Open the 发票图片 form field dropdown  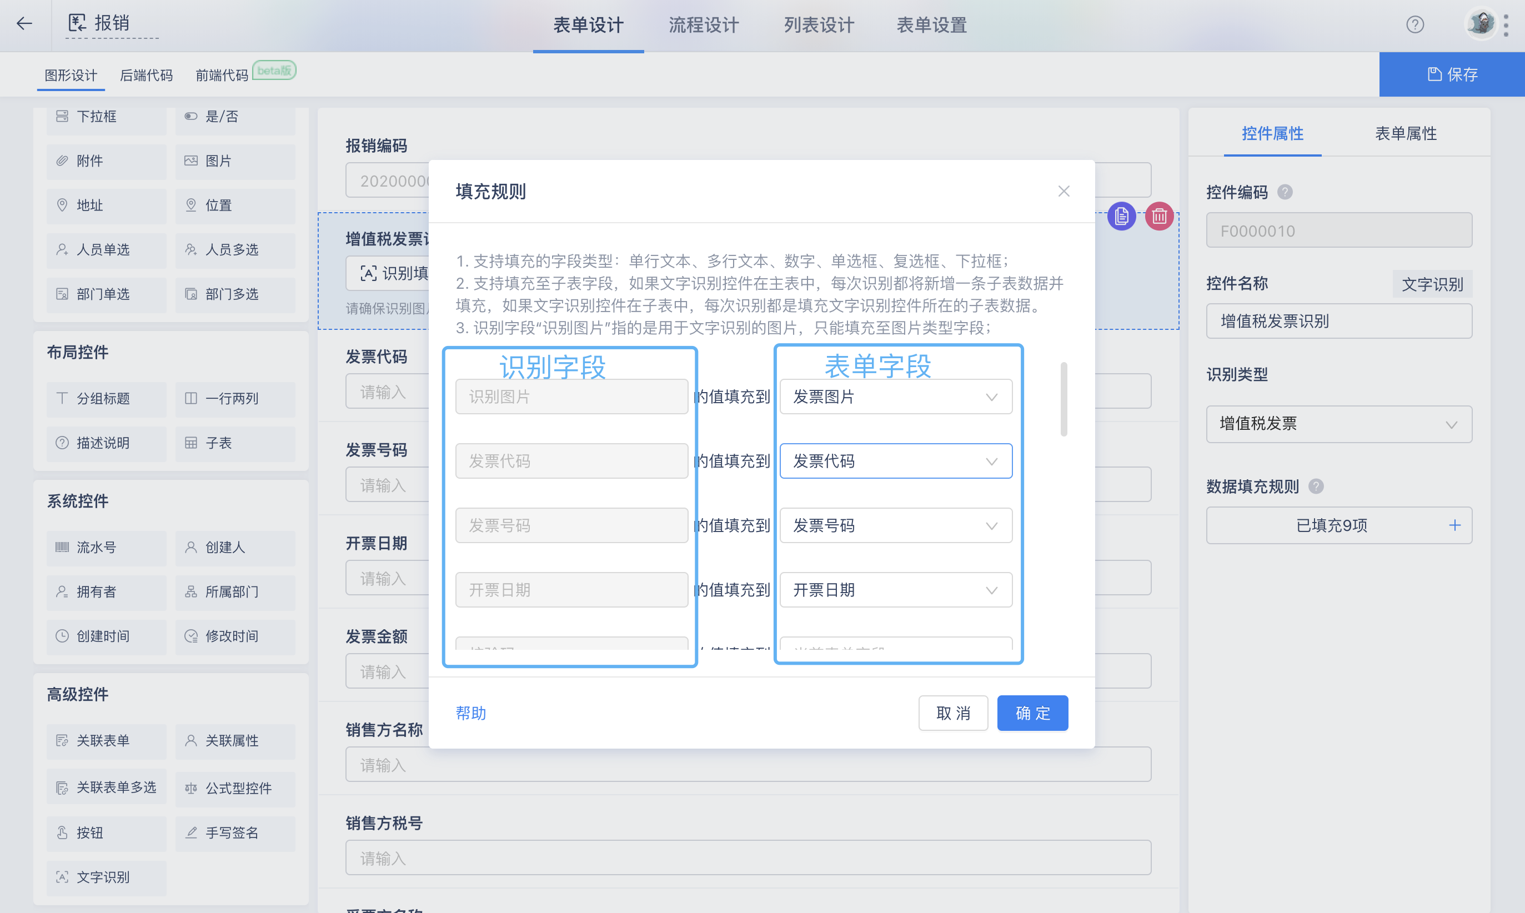click(x=896, y=397)
